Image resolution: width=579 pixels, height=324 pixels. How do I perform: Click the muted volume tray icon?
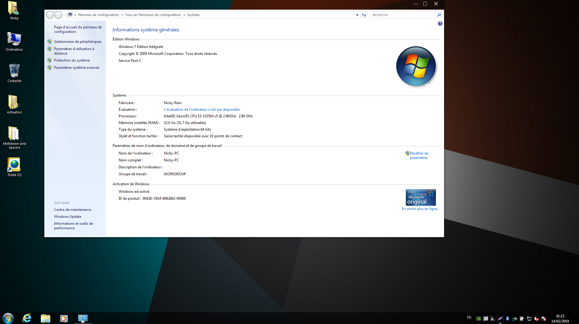click(x=536, y=319)
